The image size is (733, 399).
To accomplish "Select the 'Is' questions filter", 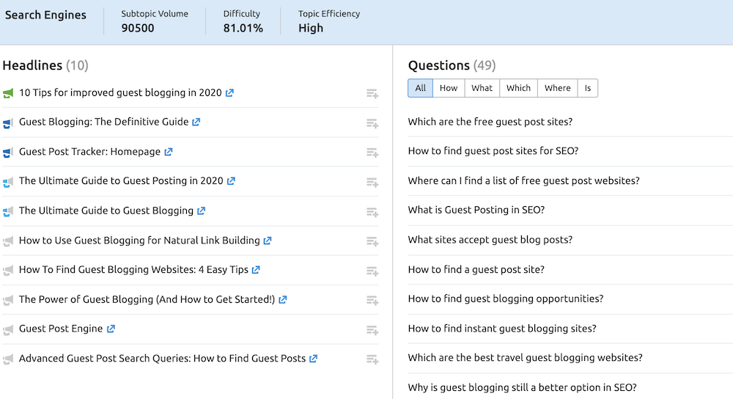I will 587,88.
